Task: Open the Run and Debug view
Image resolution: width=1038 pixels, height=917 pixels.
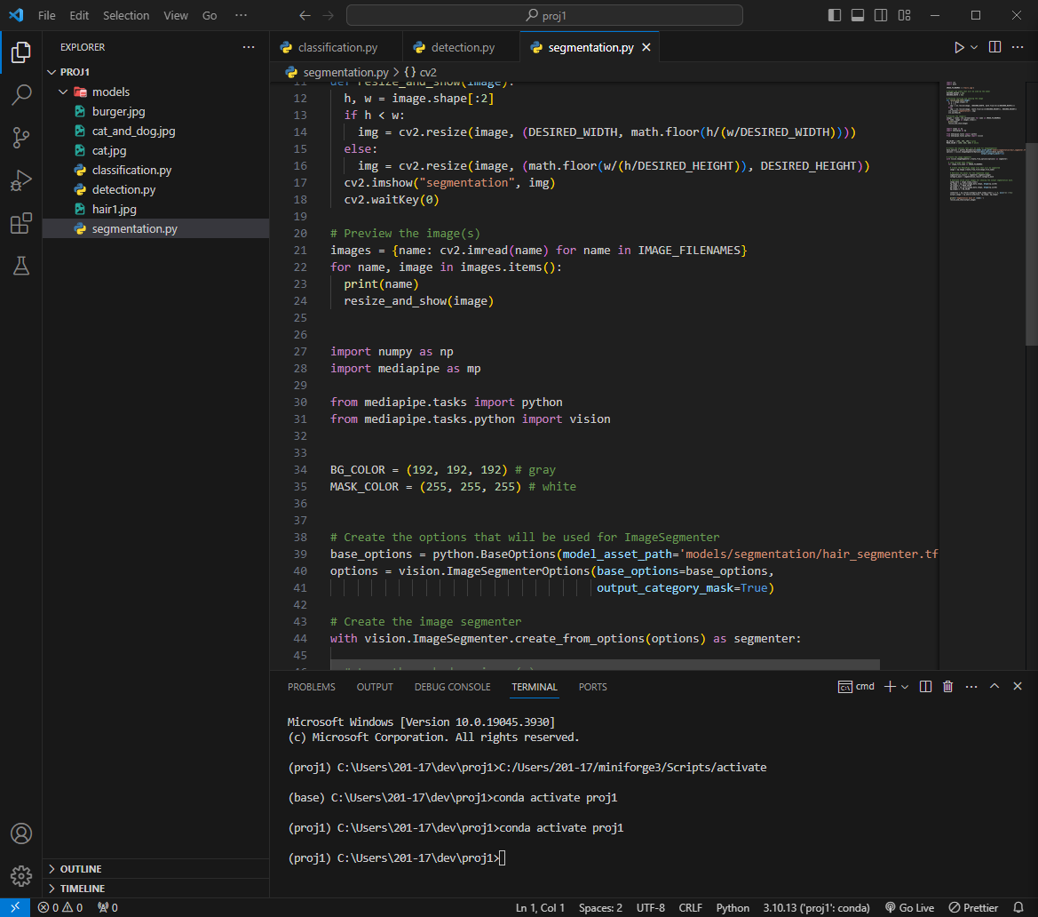Action: click(21, 180)
